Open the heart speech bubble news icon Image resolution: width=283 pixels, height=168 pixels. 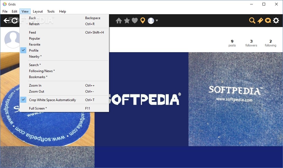(268, 20)
